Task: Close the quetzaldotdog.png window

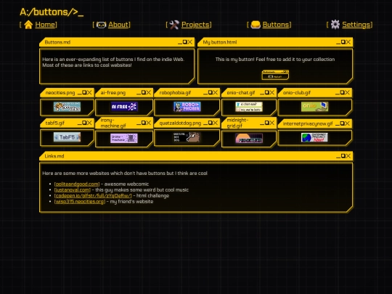Action: pyautogui.click(x=216, y=123)
